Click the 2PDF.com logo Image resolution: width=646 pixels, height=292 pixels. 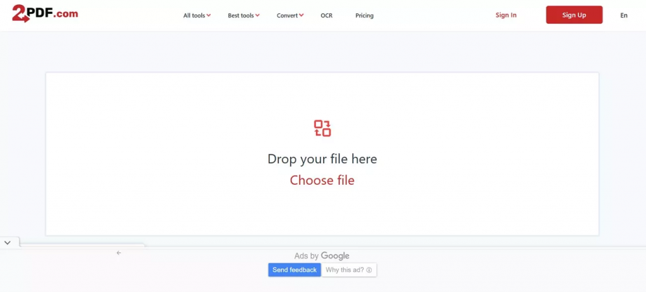[x=45, y=14]
